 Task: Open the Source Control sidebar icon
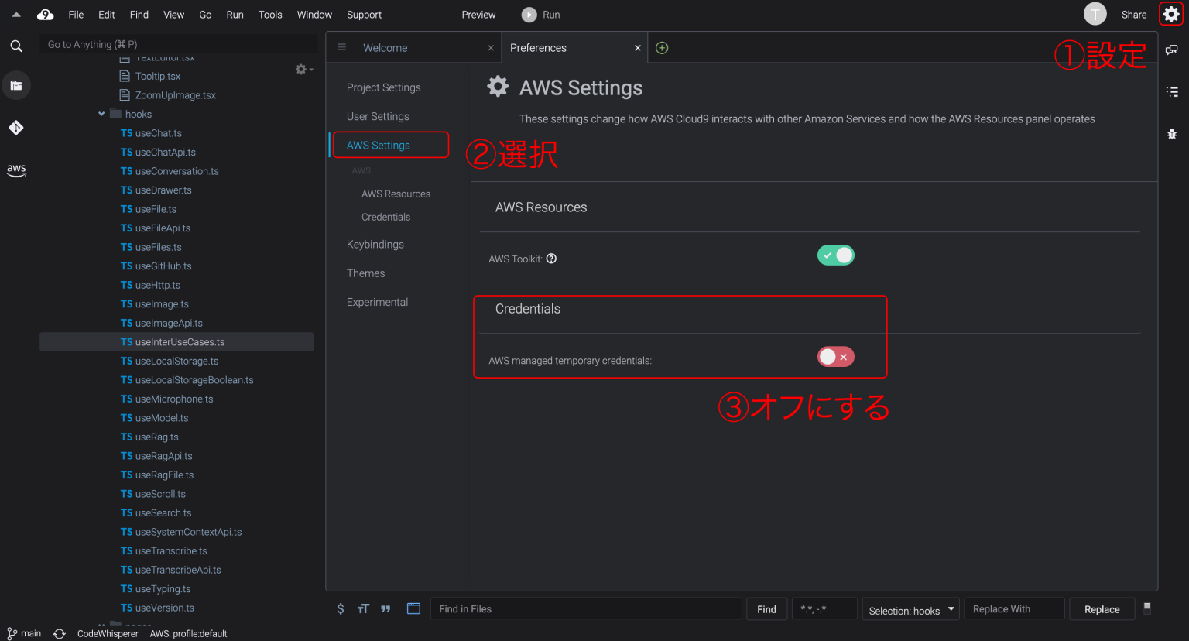(16, 128)
